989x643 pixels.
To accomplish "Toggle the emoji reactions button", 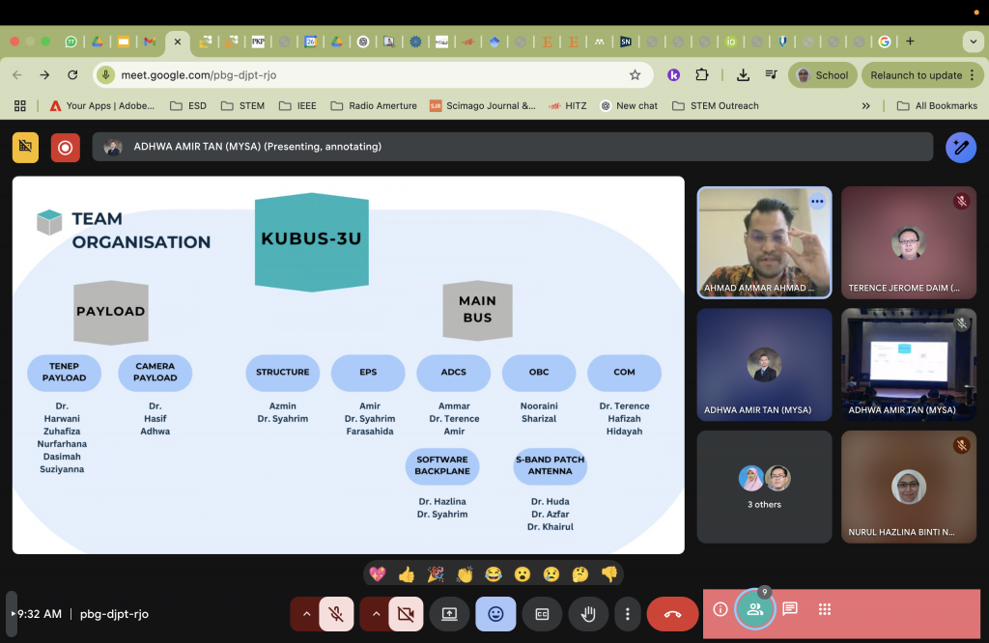I will (x=495, y=613).
